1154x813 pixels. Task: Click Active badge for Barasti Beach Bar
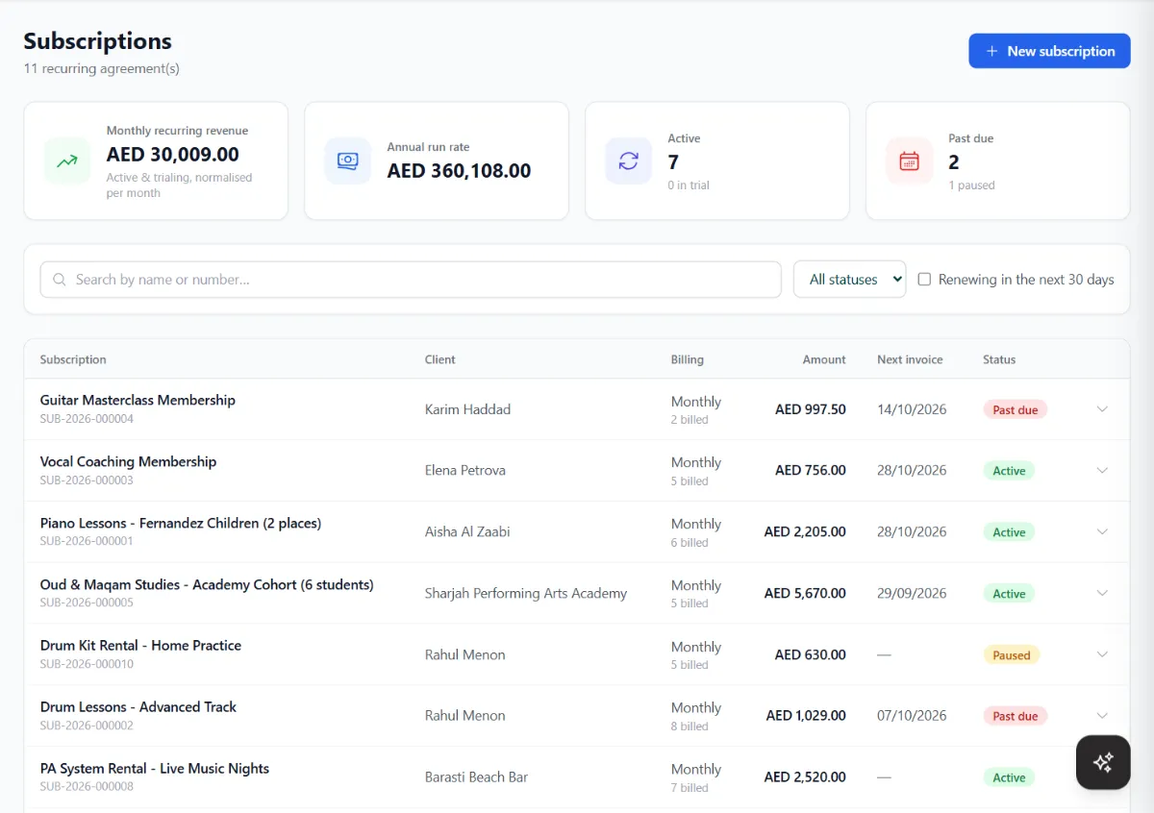click(x=1009, y=777)
